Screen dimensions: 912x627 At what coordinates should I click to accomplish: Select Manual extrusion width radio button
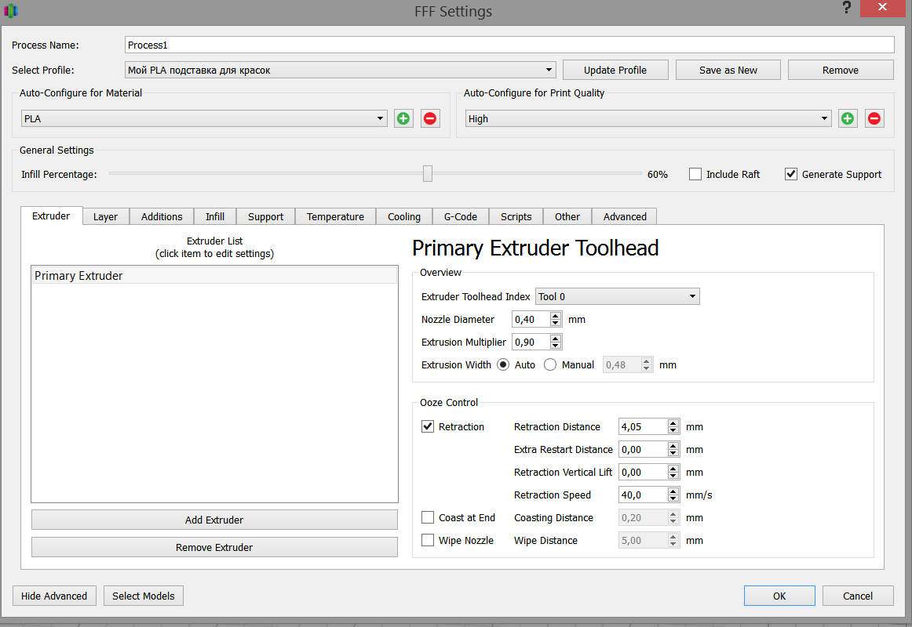click(550, 365)
